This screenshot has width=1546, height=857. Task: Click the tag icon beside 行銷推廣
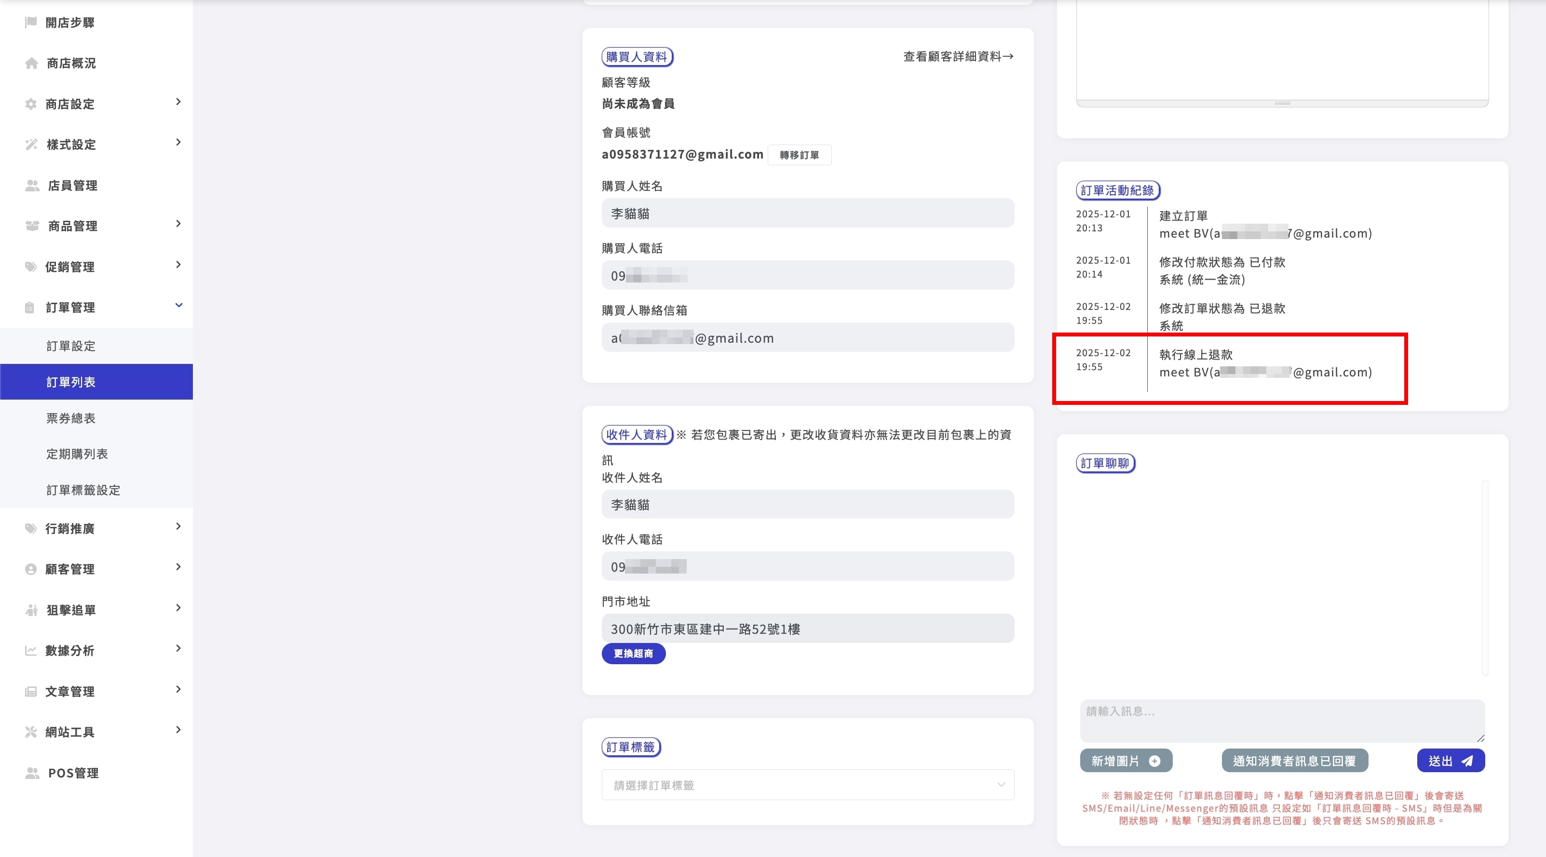(30, 528)
